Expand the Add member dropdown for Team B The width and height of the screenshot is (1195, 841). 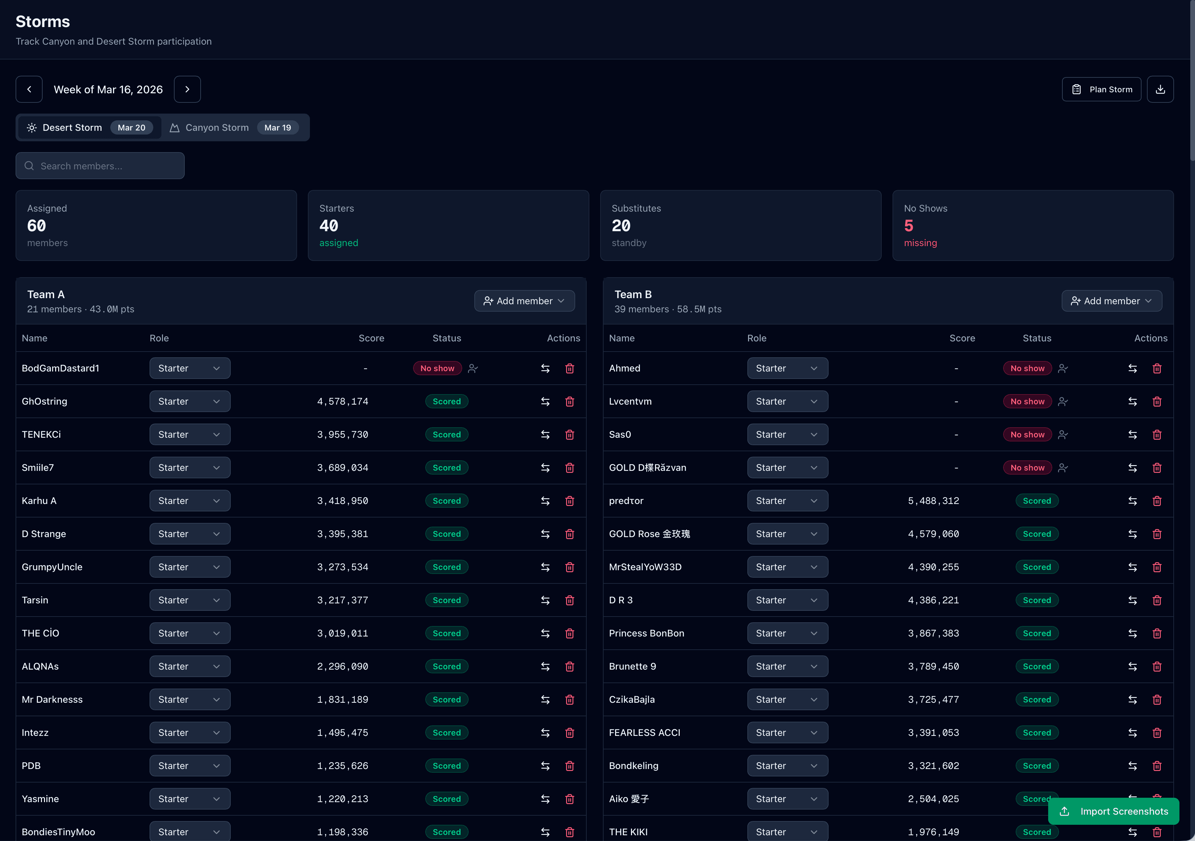[1112, 301]
